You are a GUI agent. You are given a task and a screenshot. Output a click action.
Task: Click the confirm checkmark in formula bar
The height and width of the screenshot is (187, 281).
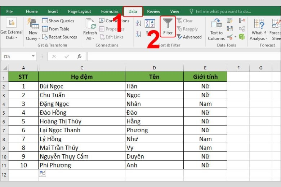[x=67, y=56]
